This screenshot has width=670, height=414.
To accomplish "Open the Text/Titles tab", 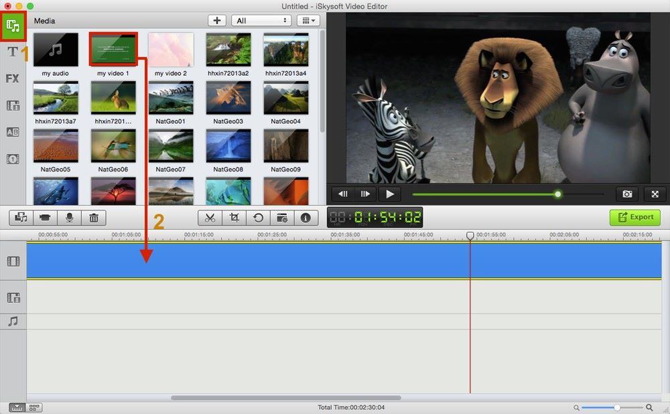I will [13, 52].
